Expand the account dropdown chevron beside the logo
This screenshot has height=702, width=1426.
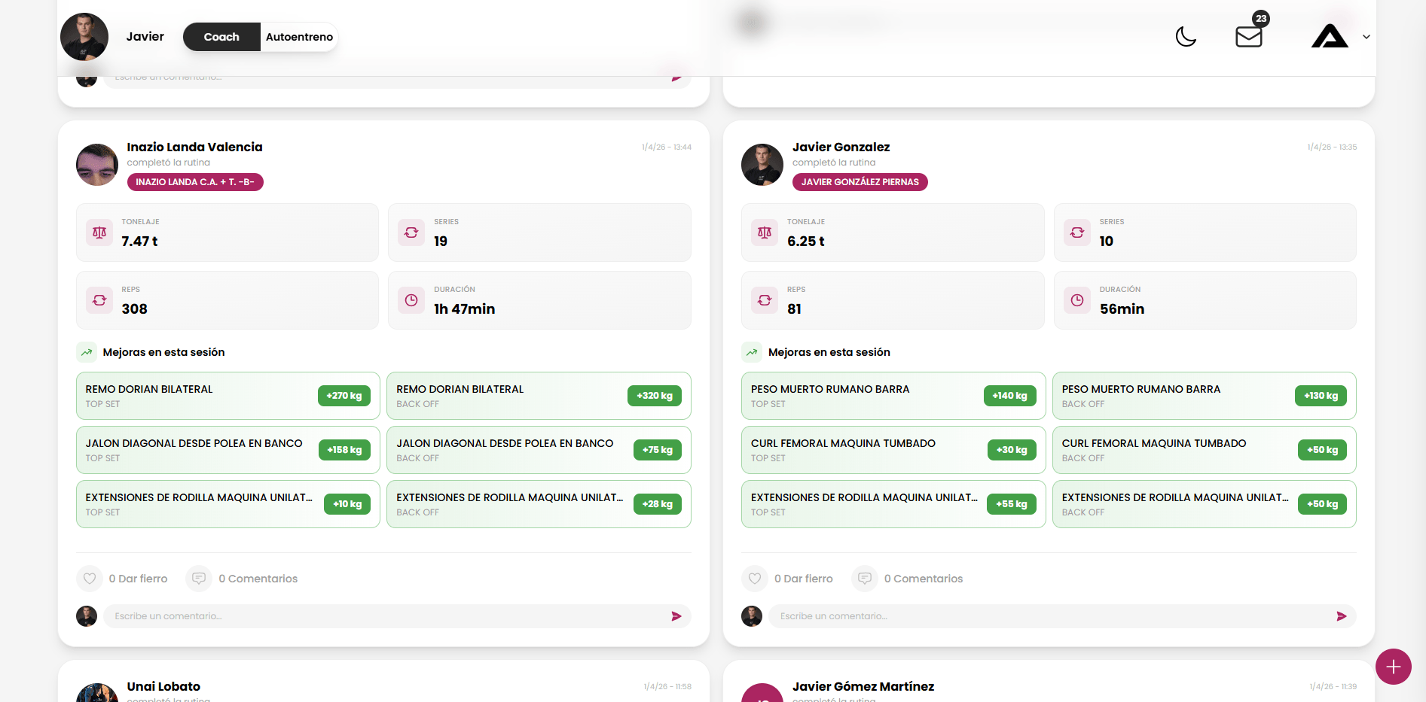pos(1366,37)
